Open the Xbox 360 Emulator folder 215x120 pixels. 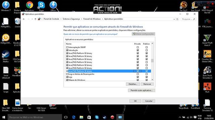[x=6, y=105]
